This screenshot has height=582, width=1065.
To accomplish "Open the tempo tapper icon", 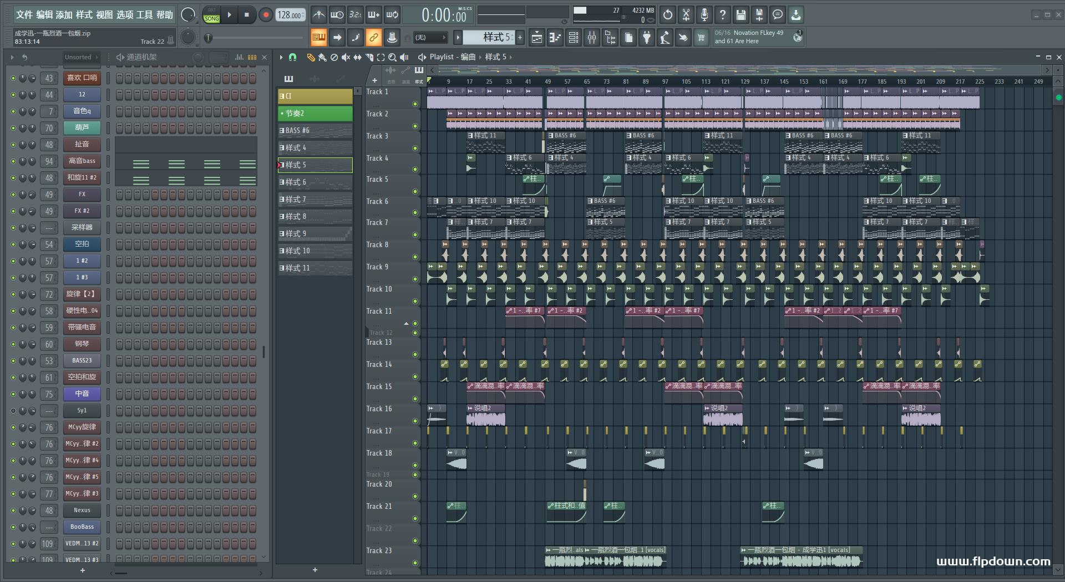I will point(665,38).
